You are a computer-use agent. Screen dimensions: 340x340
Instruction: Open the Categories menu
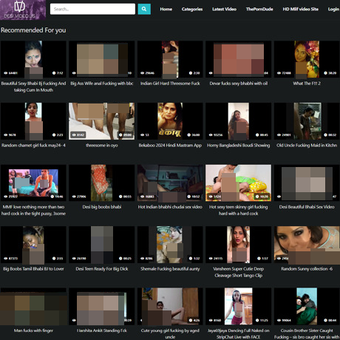pyautogui.click(x=192, y=9)
